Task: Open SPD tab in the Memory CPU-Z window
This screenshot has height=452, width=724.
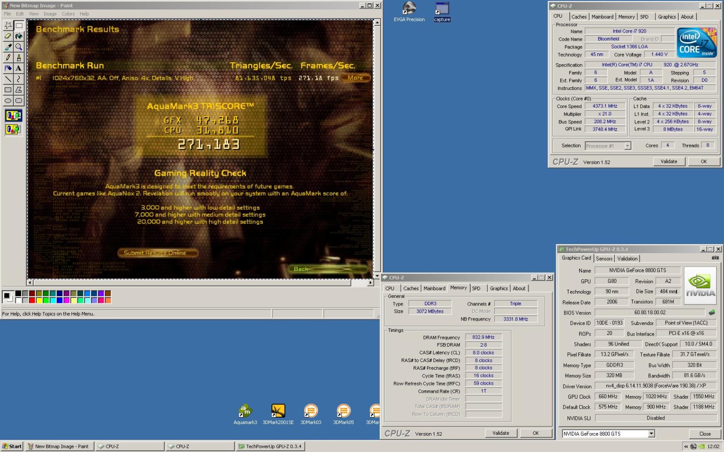Action: pos(476,288)
